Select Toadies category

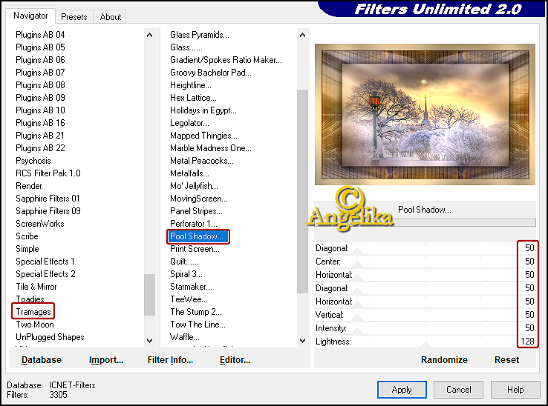pyautogui.click(x=30, y=299)
